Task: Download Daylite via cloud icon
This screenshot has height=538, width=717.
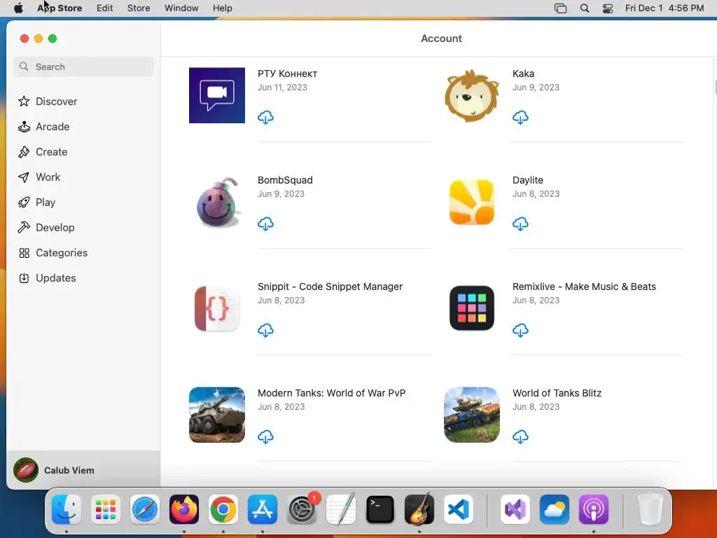Action: click(520, 224)
